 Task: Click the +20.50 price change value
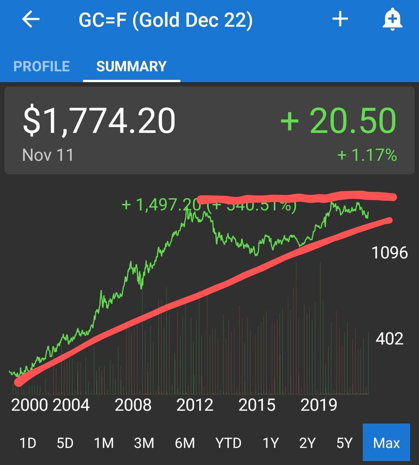[x=338, y=121]
